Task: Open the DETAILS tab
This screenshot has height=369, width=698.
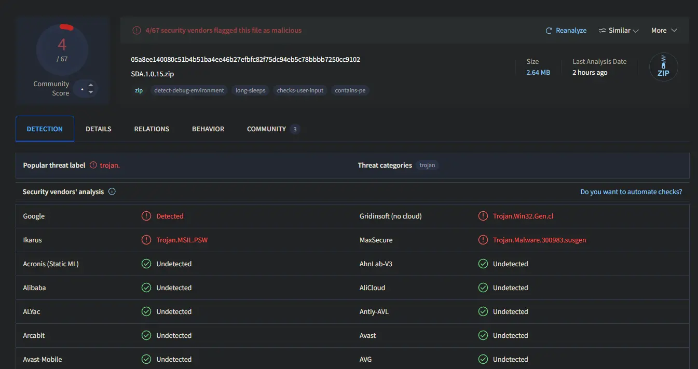Action: tap(99, 129)
